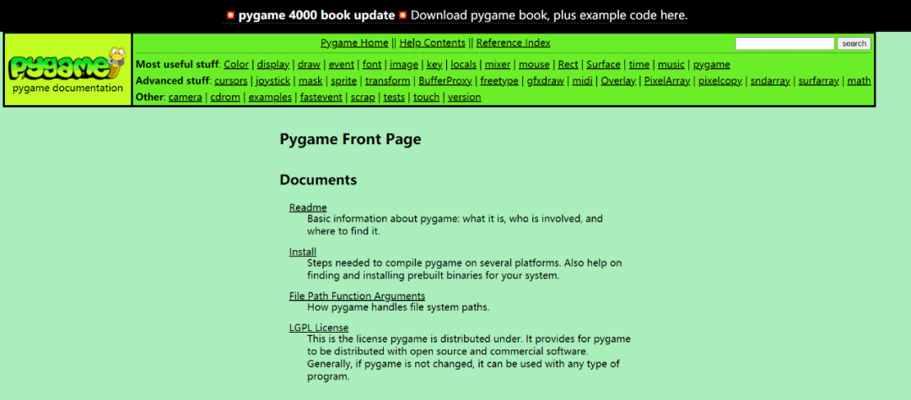The width and height of the screenshot is (911, 400).
Task: Open the mask module link
Action: (x=310, y=81)
